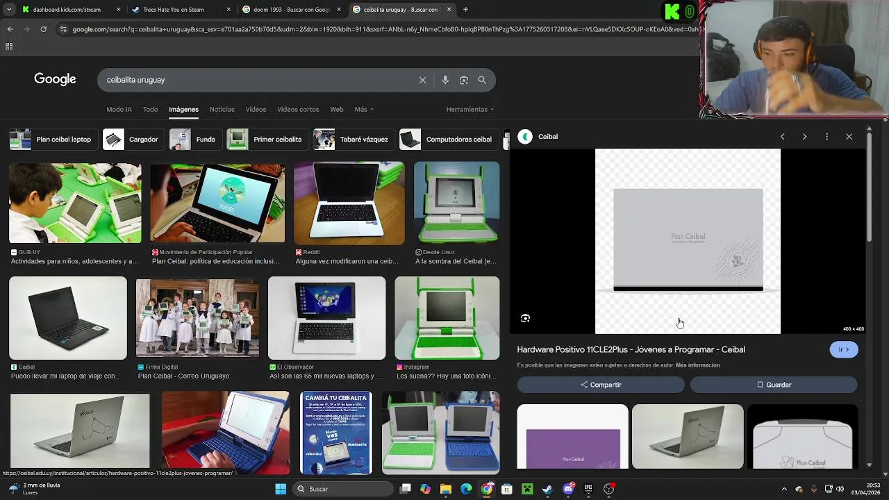Open GUB.UY children with green laptops thumbnail
Image resolution: width=889 pixels, height=500 pixels.
click(x=75, y=203)
